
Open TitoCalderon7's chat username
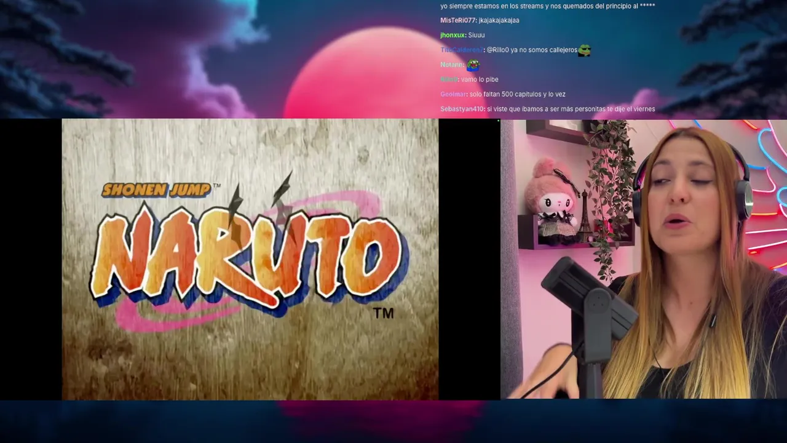coord(462,50)
